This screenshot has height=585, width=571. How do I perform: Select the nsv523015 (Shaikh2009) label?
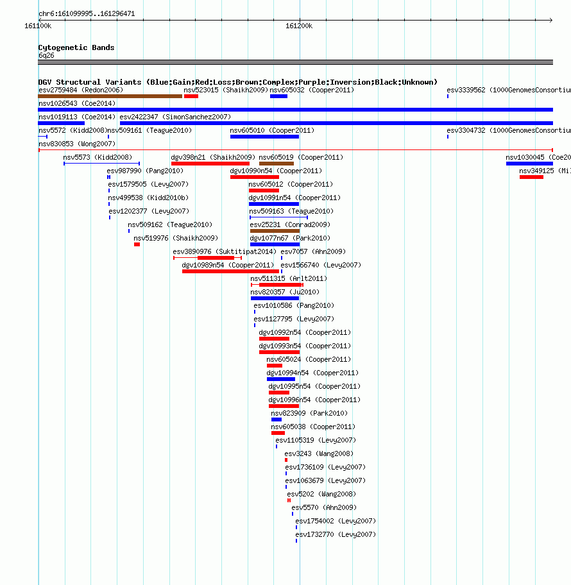pos(226,90)
